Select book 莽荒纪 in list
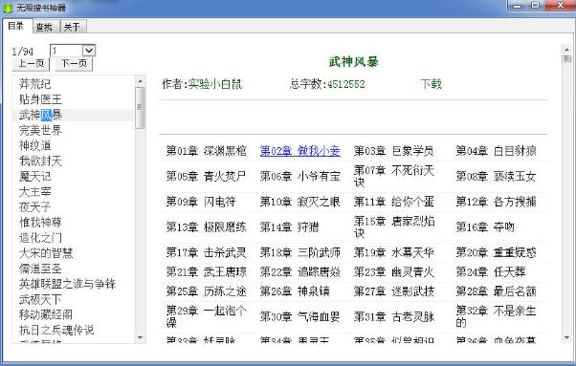This screenshot has width=576, height=366. click(x=34, y=84)
